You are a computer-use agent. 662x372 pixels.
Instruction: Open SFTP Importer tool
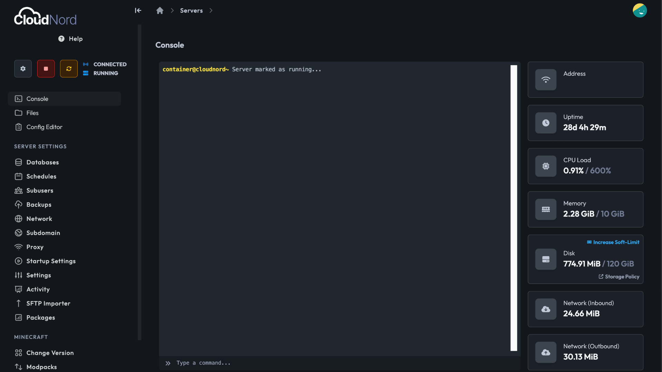pyautogui.click(x=48, y=303)
